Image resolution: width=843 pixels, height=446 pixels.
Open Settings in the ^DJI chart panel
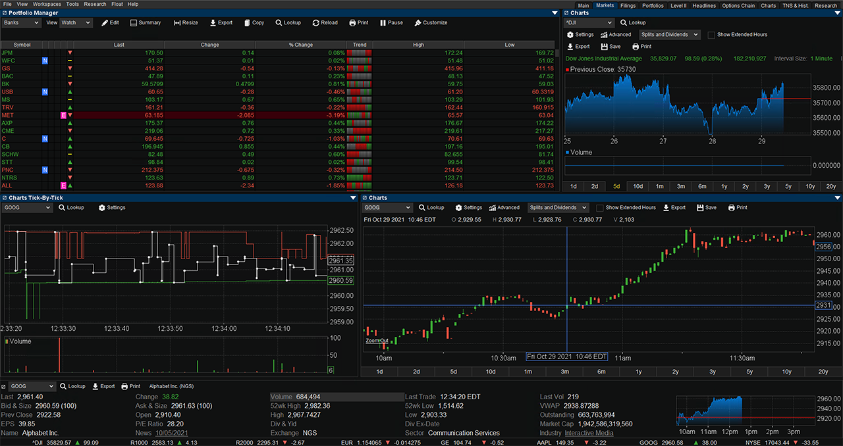point(580,34)
